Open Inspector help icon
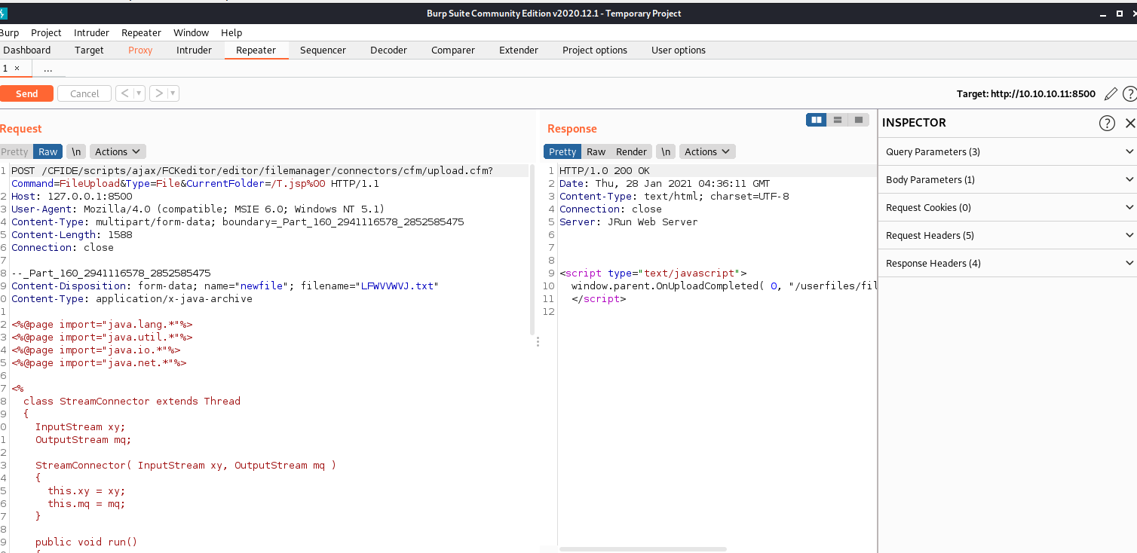 point(1107,123)
